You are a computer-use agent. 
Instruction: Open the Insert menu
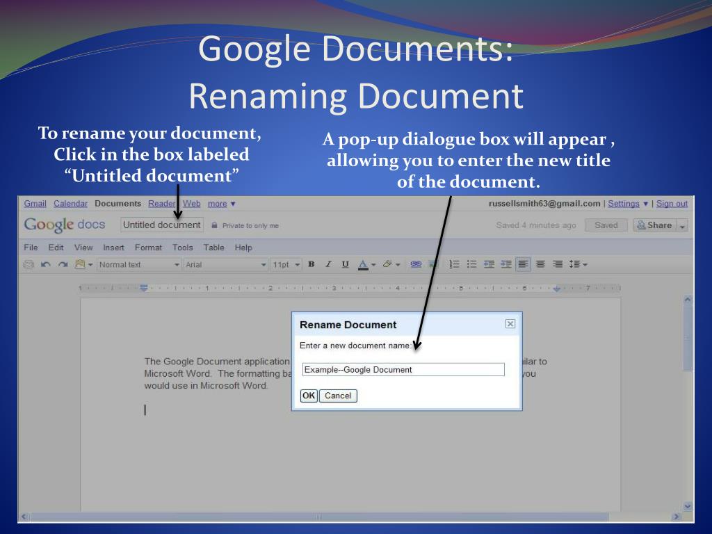pyautogui.click(x=113, y=248)
